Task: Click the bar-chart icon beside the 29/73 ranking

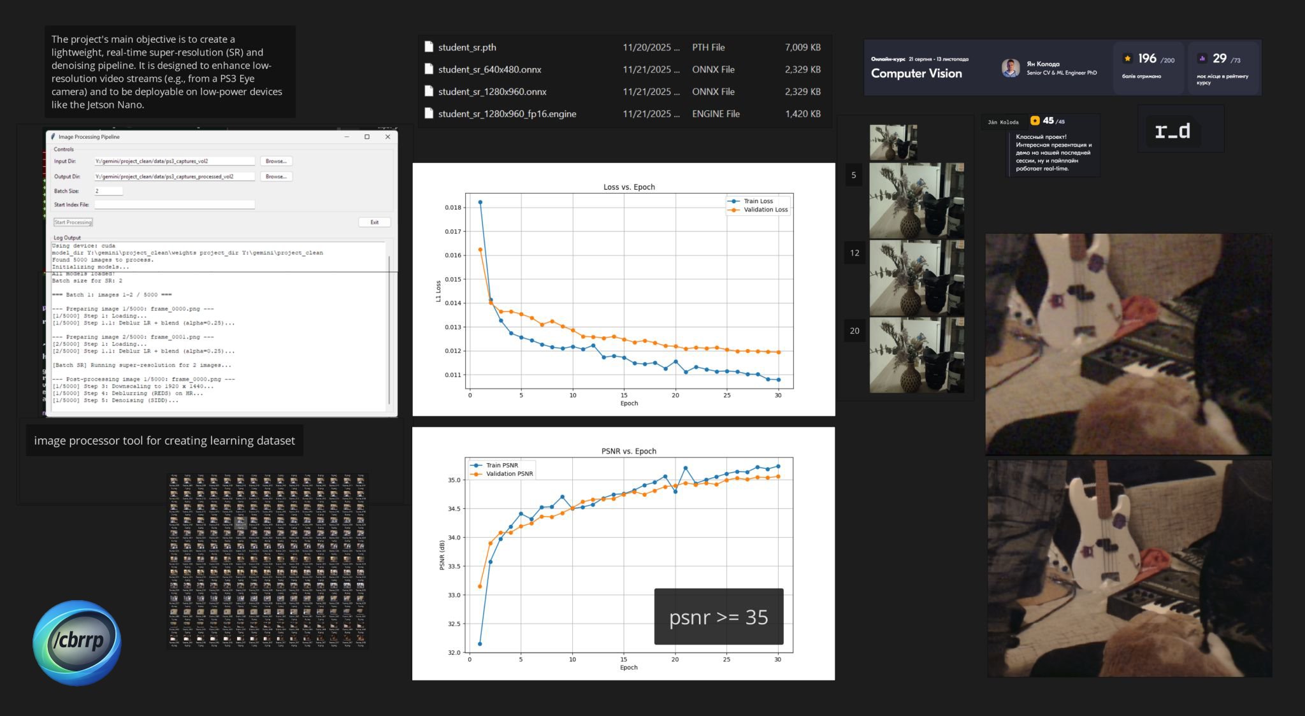Action: pyautogui.click(x=1202, y=58)
